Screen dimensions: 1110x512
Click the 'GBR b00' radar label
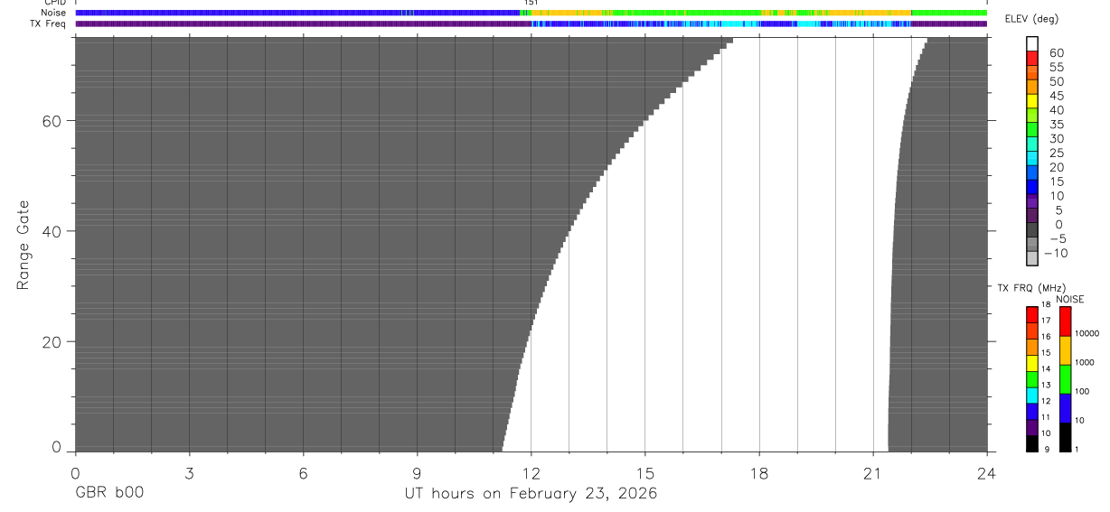point(108,493)
